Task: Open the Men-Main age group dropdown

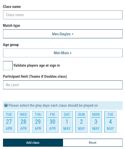Action: 63,53
